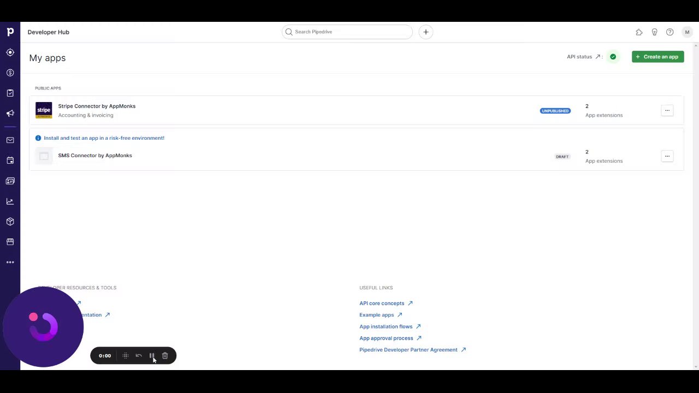The width and height of the screenshot is (699, 393).
Task: Click the Pipedrive logo in sidebar
Action: coord(10,32)
